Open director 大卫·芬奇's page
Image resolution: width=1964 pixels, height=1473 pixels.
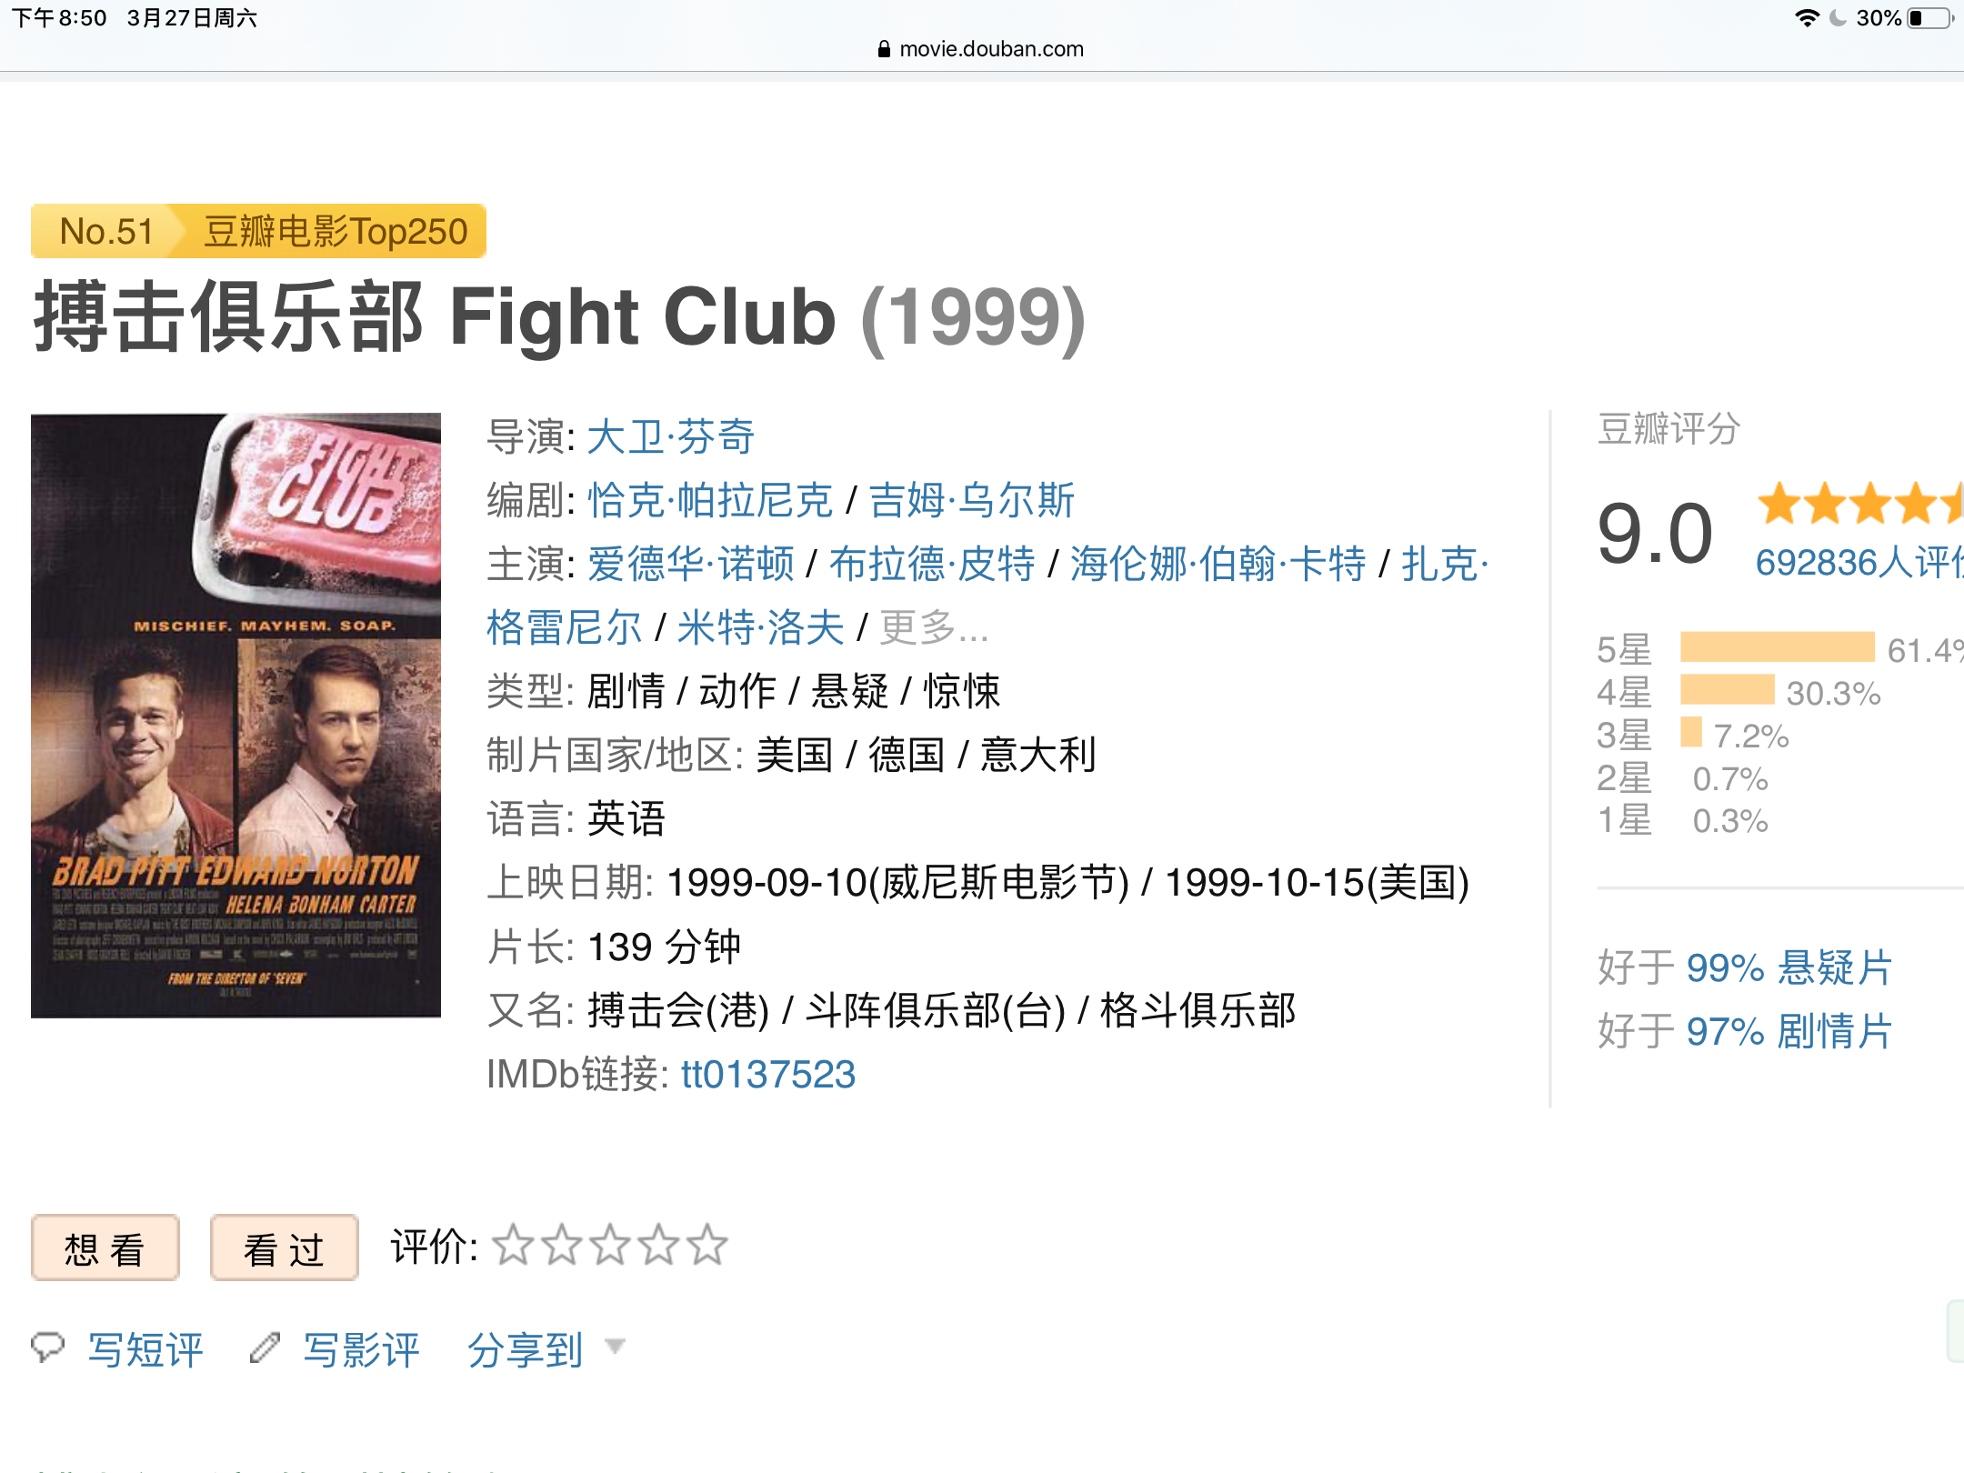pyautogui.click(x=670, y=436)
